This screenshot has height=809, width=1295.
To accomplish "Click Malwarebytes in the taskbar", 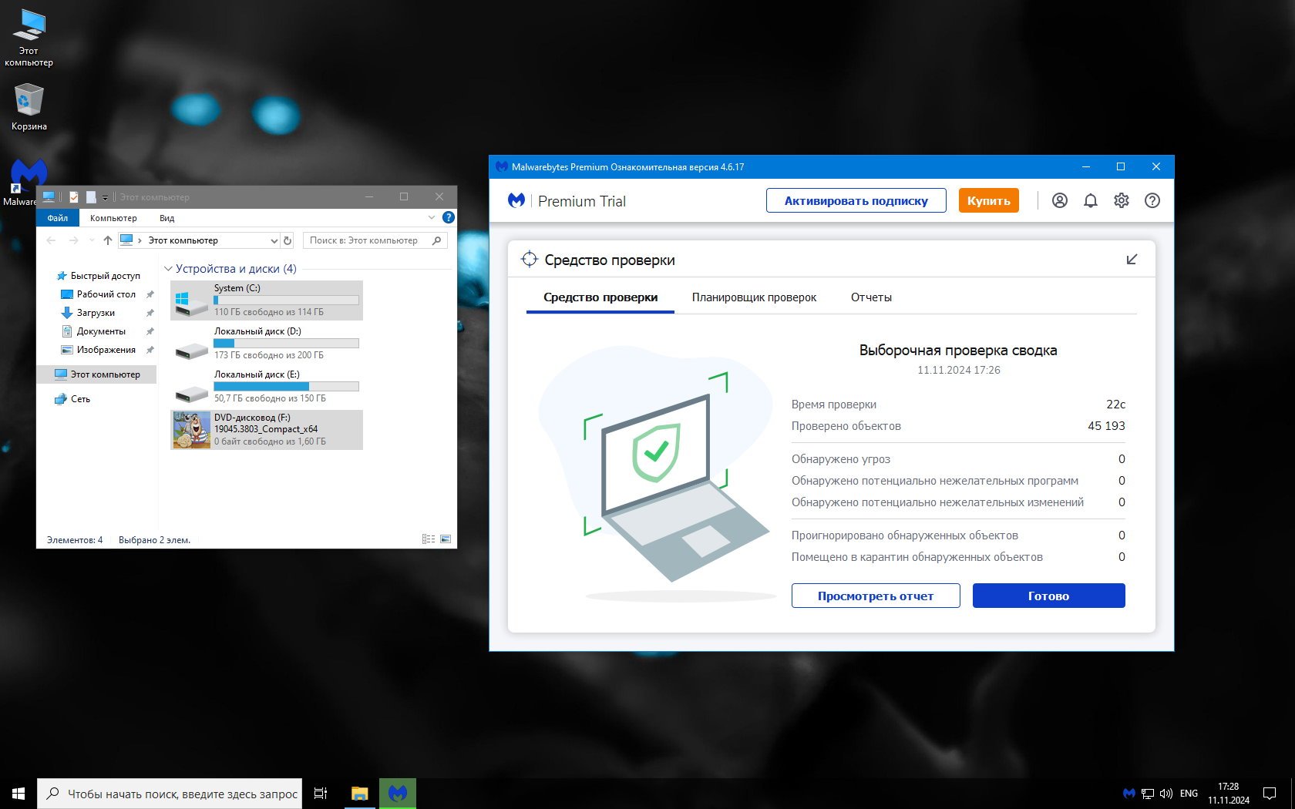I will 398,794.
